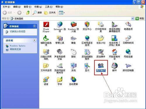This screenshot has width=146, height=109.
Task: Open the Flash Player control panel icon
Action: click(x=46, y=24)
